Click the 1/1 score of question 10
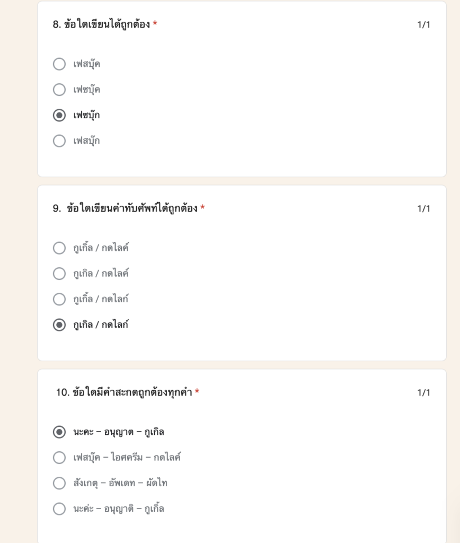The image size is (460, 543). (423, 392)
